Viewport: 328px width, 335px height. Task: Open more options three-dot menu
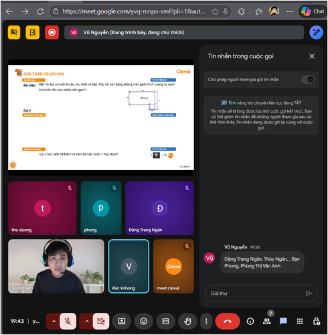click(x=206, y=321)
